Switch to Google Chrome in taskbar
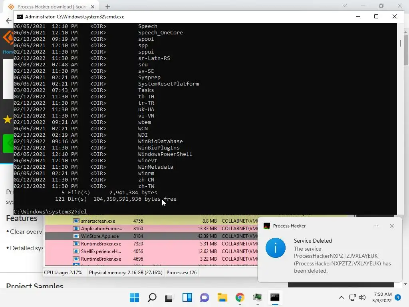 [x=240, y=297]
